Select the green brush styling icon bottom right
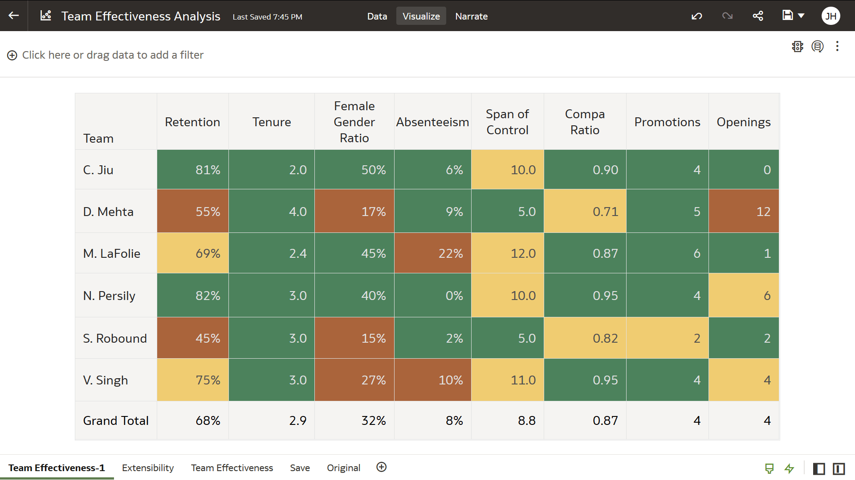The image size is (855, 480). [769, 468]
